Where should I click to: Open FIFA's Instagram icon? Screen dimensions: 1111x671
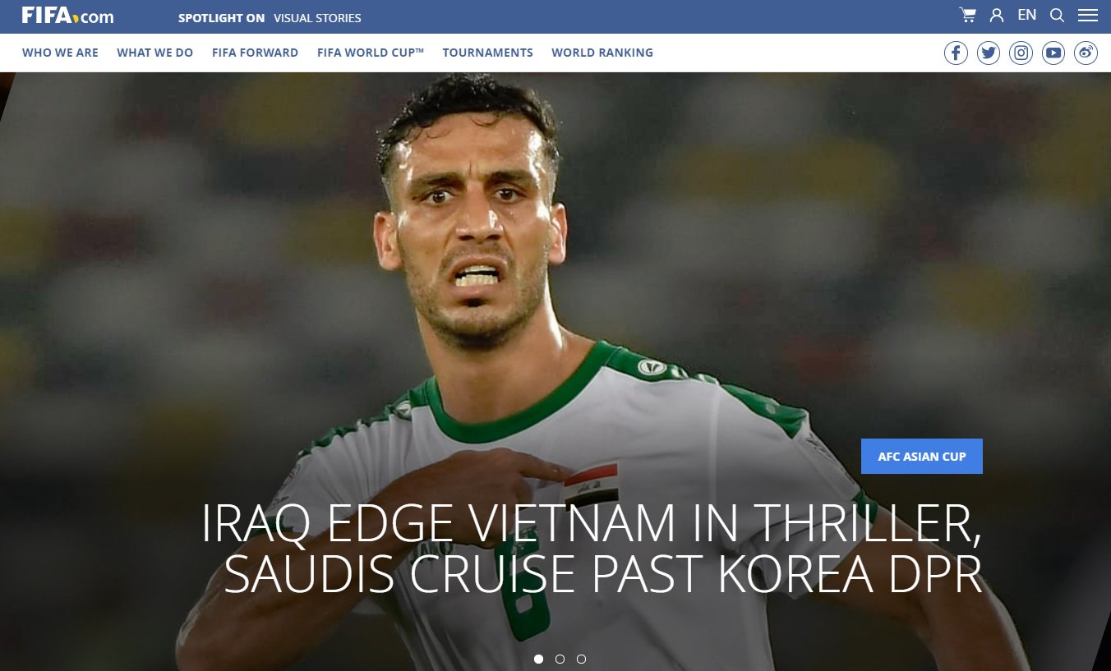coord(1021,53)
